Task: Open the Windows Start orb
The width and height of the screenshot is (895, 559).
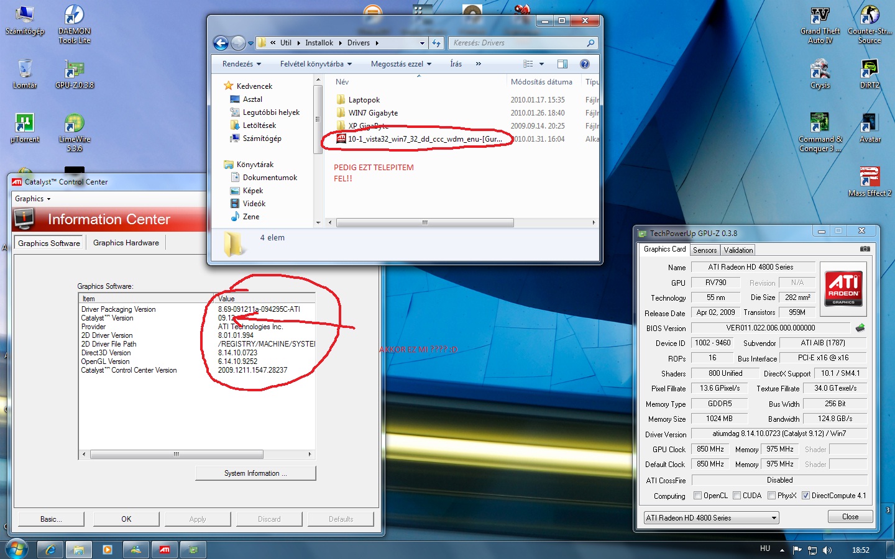Action: pos(16,549)
